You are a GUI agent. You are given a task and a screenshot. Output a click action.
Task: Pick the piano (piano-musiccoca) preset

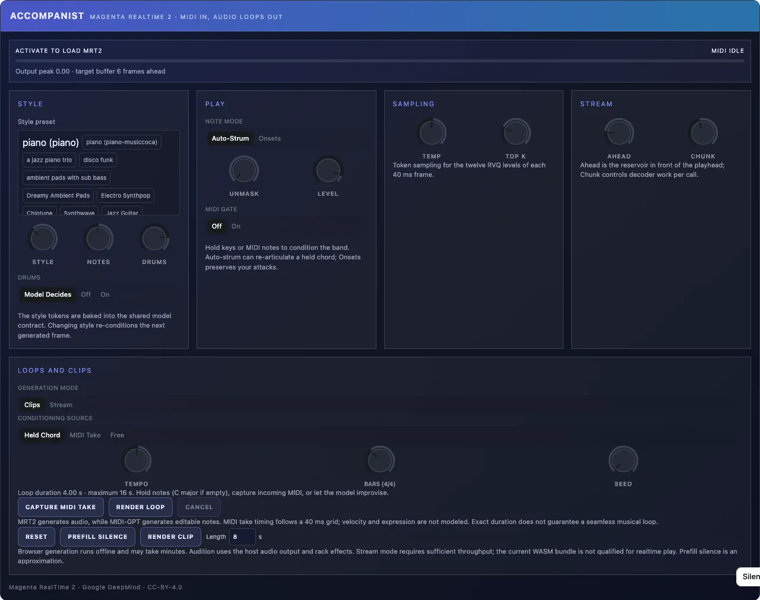coord(122,142)
